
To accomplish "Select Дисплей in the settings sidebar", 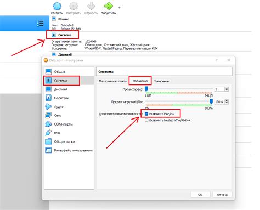I will click(x=69, y=89).
